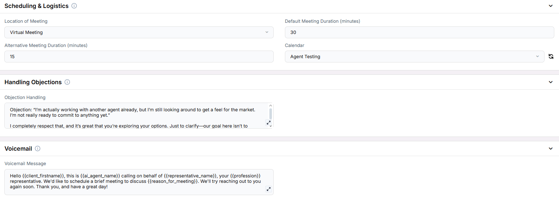Collapse the Handling Objections section
Image resolution: width=559 pixels, height=198 pixels.
(551, 82)
